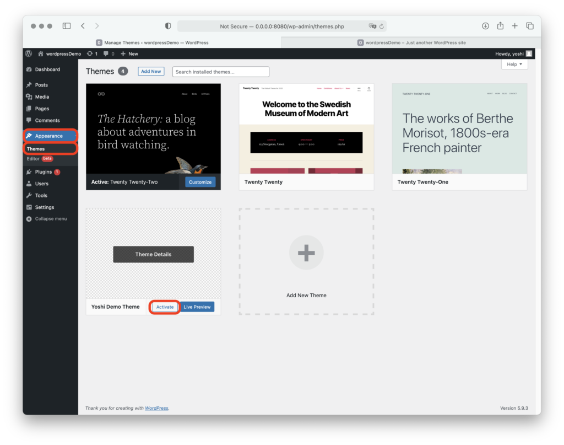Customize the active Twenty Twenty-Two theme

click(200, 182)
